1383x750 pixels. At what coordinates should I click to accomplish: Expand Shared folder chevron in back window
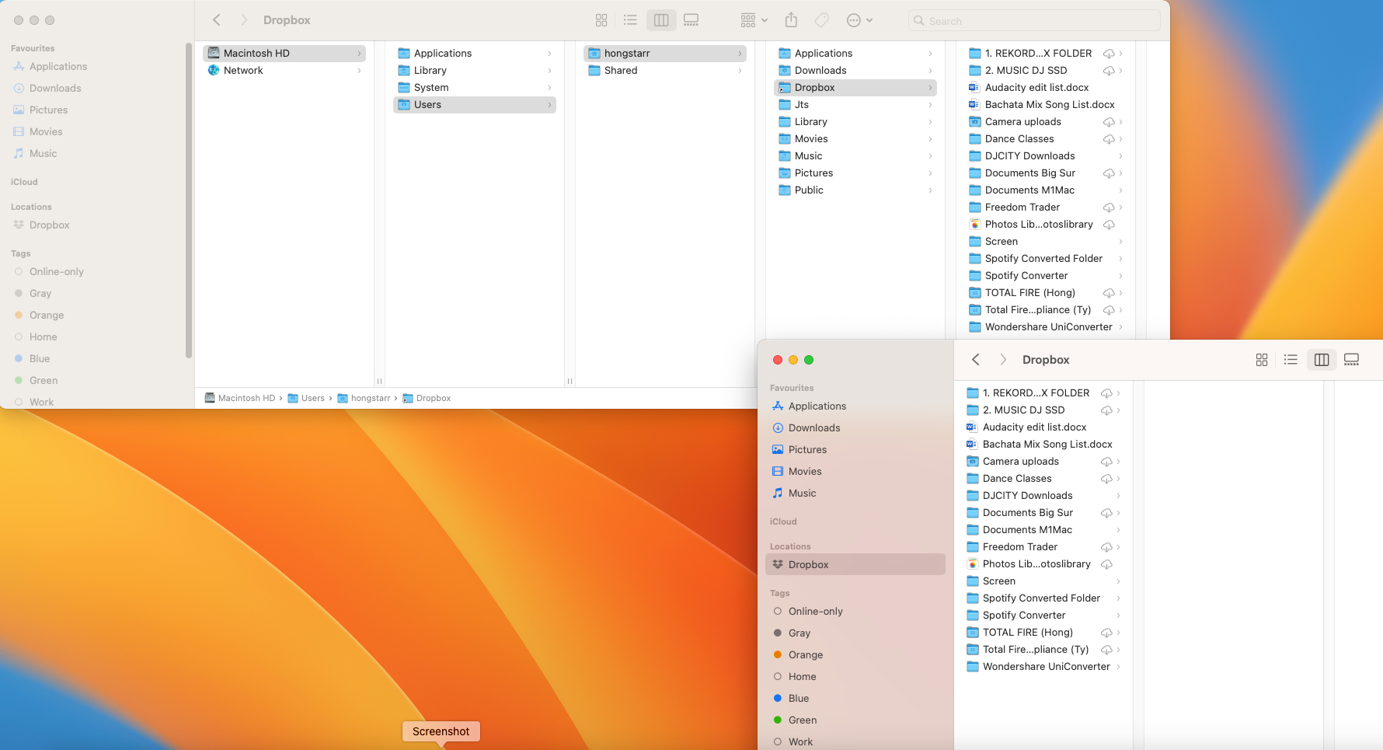pyautogui.click(x=740, y=71)
